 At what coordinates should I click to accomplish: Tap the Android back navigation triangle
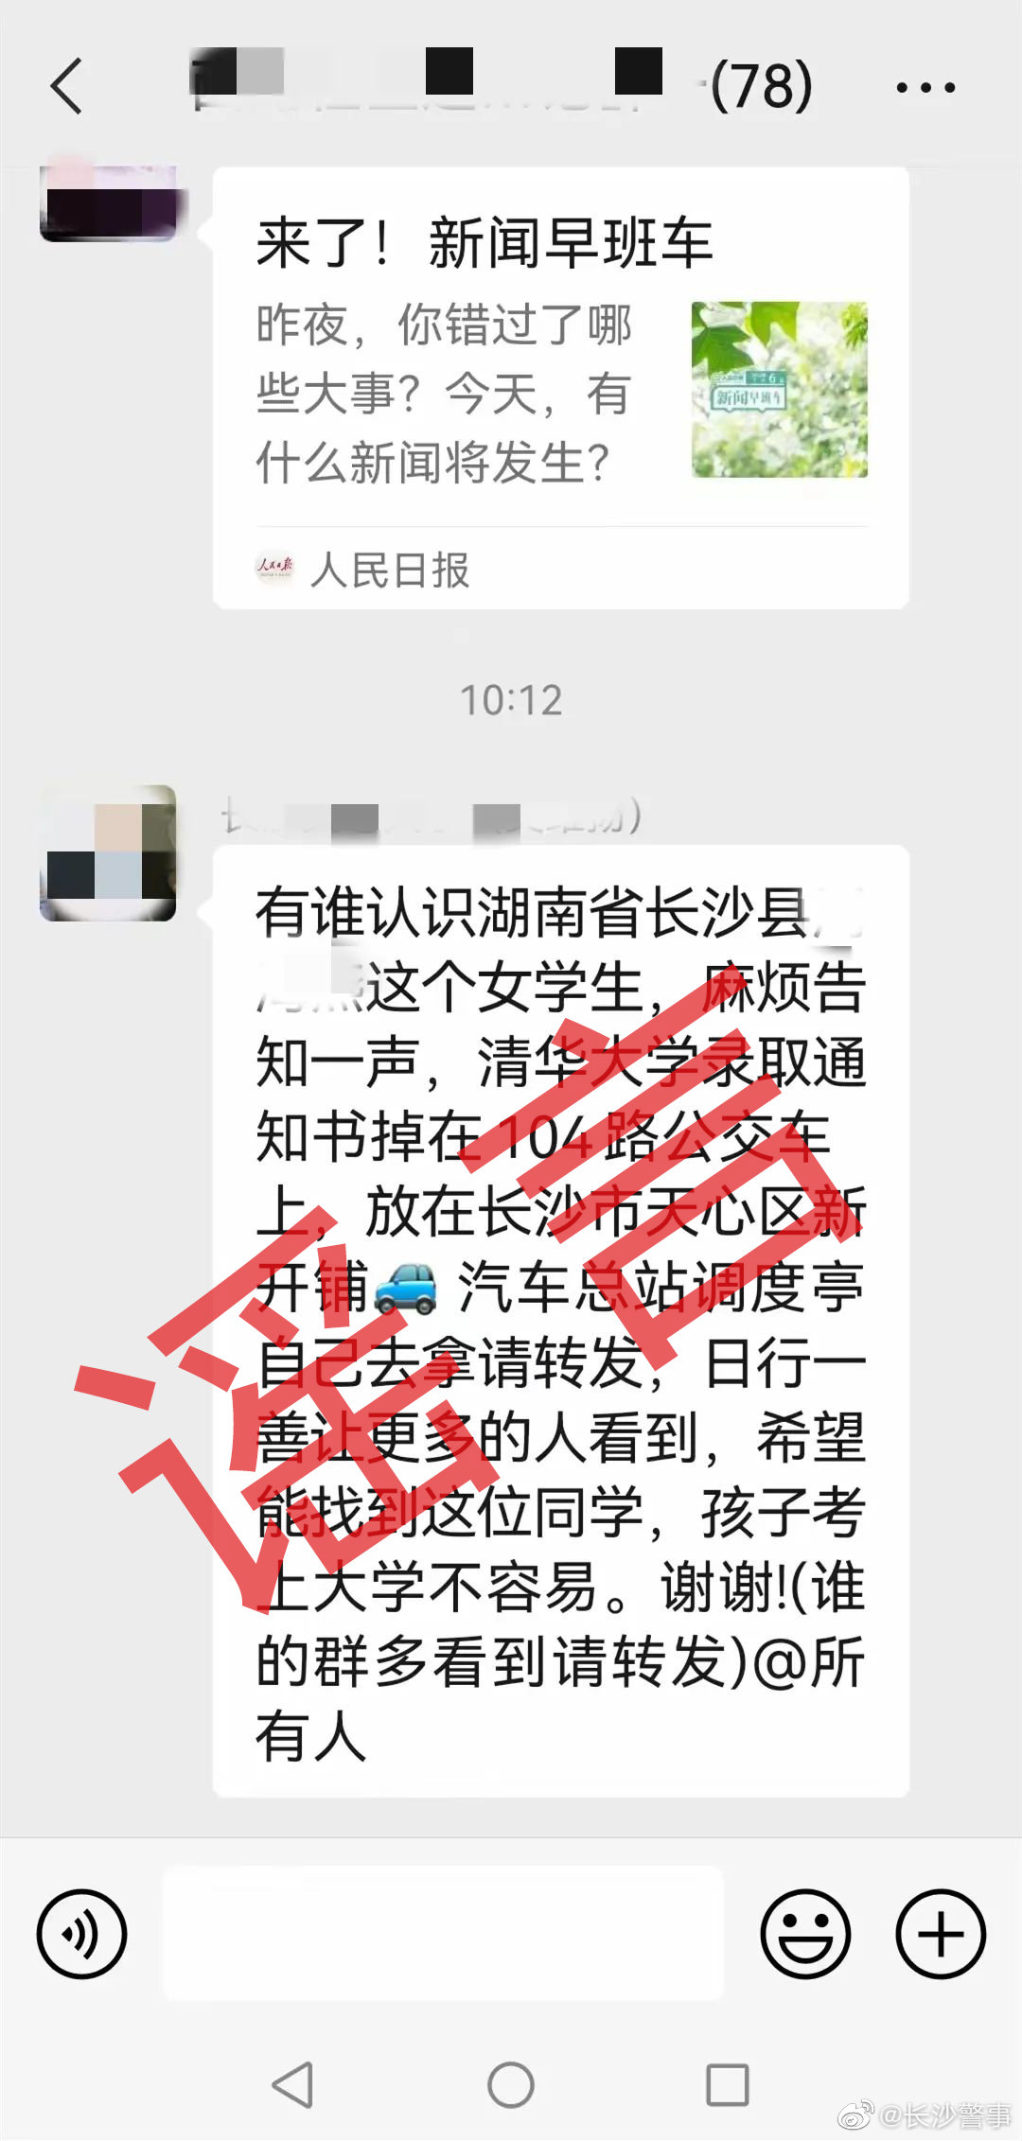click(x=293, y=2084)
